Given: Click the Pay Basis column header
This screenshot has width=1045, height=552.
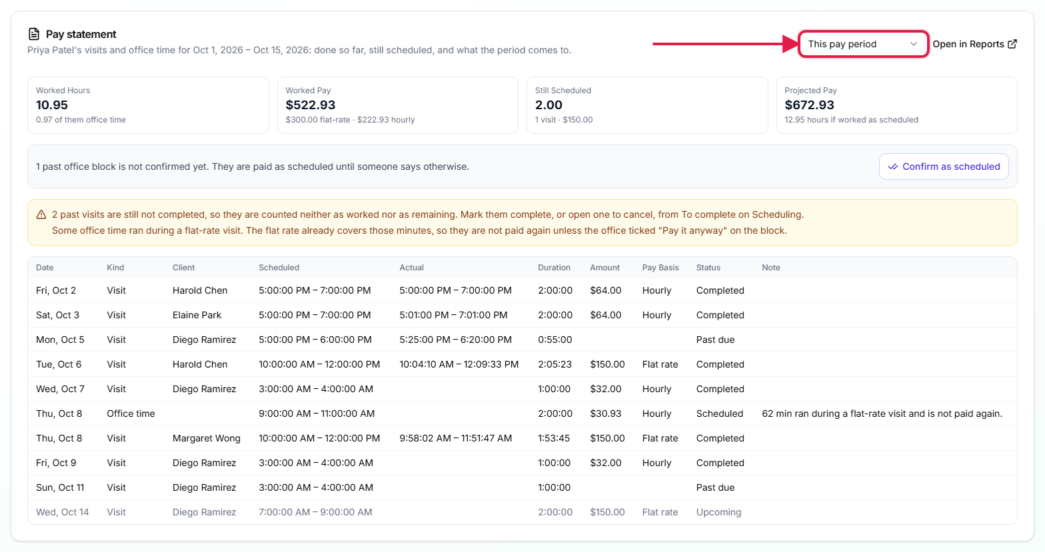Looking at the screenshot, I should pos(660,268).
